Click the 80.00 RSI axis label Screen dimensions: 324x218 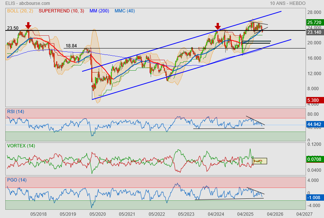pyautogui.click(x=313, y=114)
